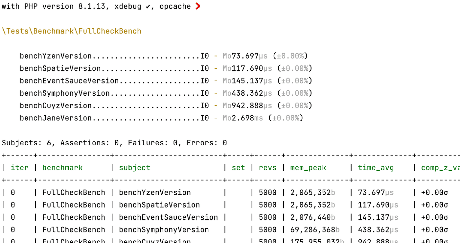The image size is (460, 243).
Task: Click (±0.00%) on the benchJaneVersion line
Action: click(x=286, y=118)
